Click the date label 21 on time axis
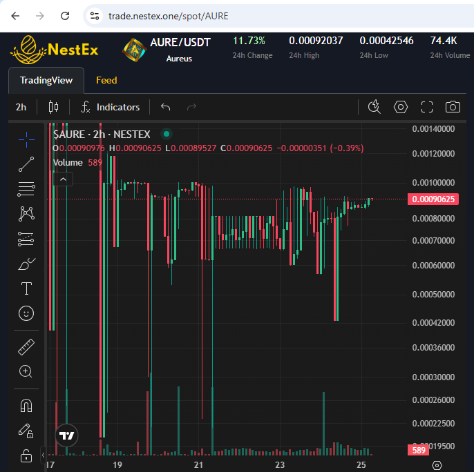474x472 pixels. click(x=198, y=464)
